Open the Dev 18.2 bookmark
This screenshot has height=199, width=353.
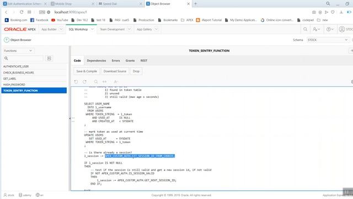coord(79,20)
